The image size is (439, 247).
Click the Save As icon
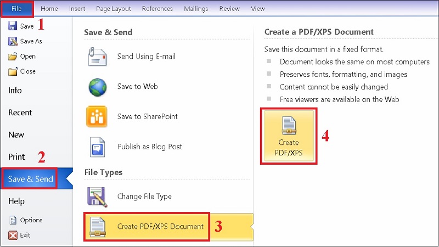pos(13,41)
